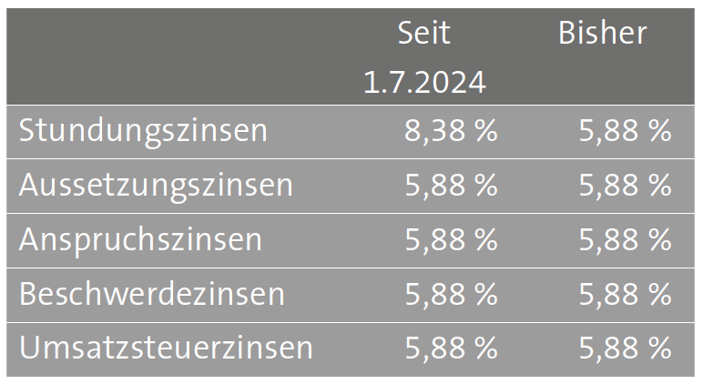
Task: Click Aussetzungszinsen Bisher percentage
Action: [x=625, y=185]
